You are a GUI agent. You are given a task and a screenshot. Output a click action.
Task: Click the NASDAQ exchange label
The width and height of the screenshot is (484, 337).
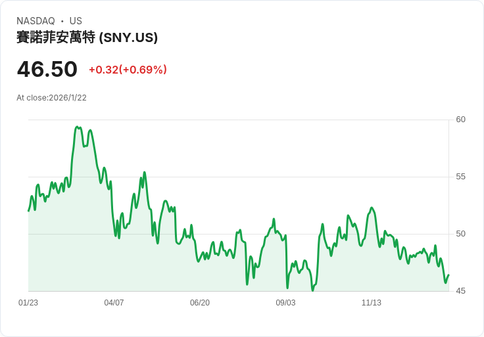coord(36,21)
